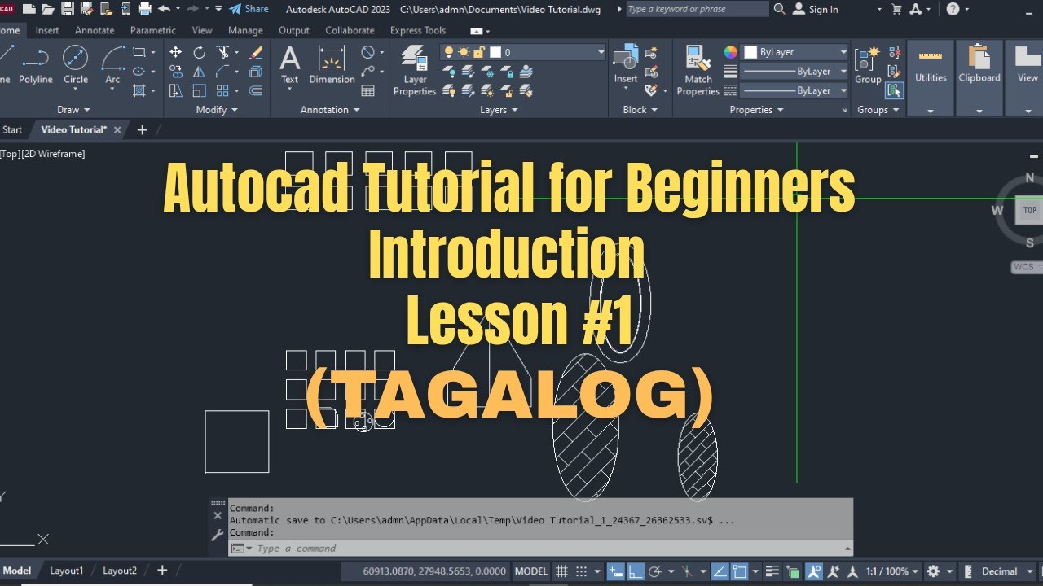
Task: Click the TOP face of the ViewCube
Action: [x=1030, y=210]
